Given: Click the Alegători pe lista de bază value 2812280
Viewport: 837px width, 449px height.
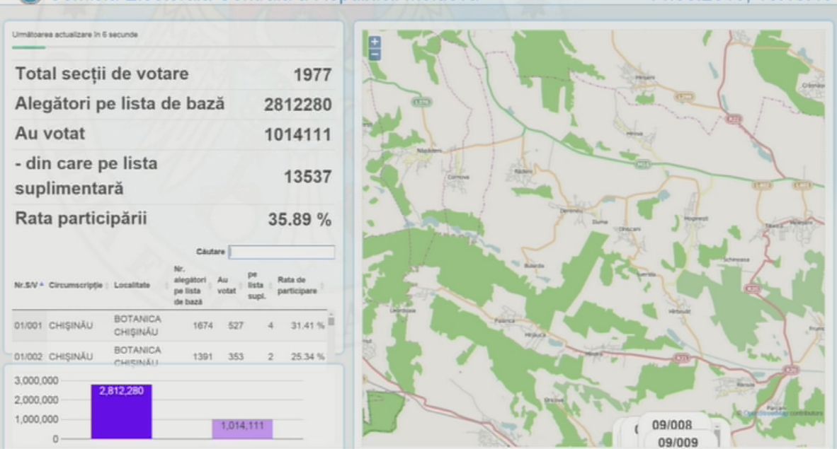Looking at the screenshot, I should point(298,105).
